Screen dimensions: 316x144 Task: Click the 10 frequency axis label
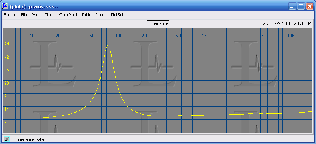(32, 36)
